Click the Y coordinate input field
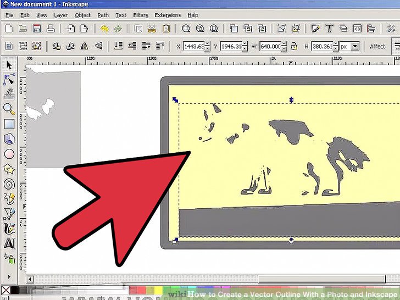 point(231,46)
